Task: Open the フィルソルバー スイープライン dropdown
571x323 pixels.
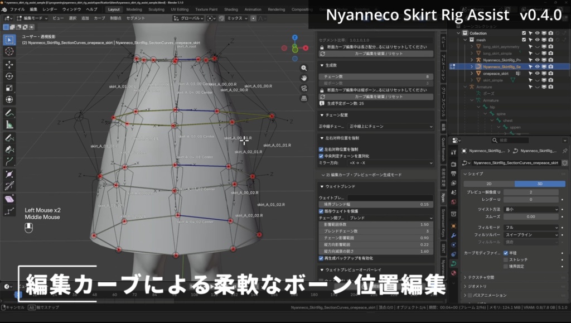Action: (531, 235)
